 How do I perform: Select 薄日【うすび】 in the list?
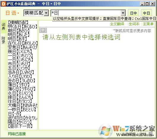click(x=19, y=85)
